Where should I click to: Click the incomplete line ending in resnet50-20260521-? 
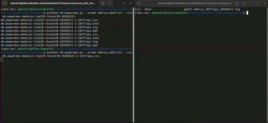[x=39, y=16]
